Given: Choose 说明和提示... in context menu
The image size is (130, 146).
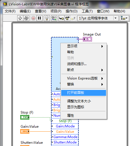Looking at the screenshot, I should click(83, 64).
